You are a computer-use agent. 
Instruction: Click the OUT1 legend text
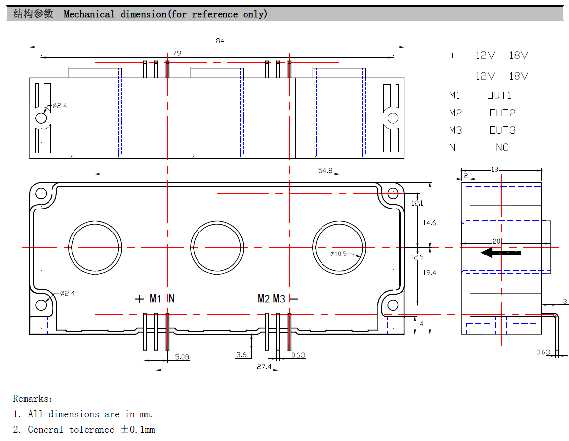point(499,95)
